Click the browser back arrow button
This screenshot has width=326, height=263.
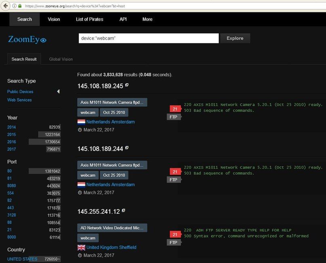tap(5, 6)
